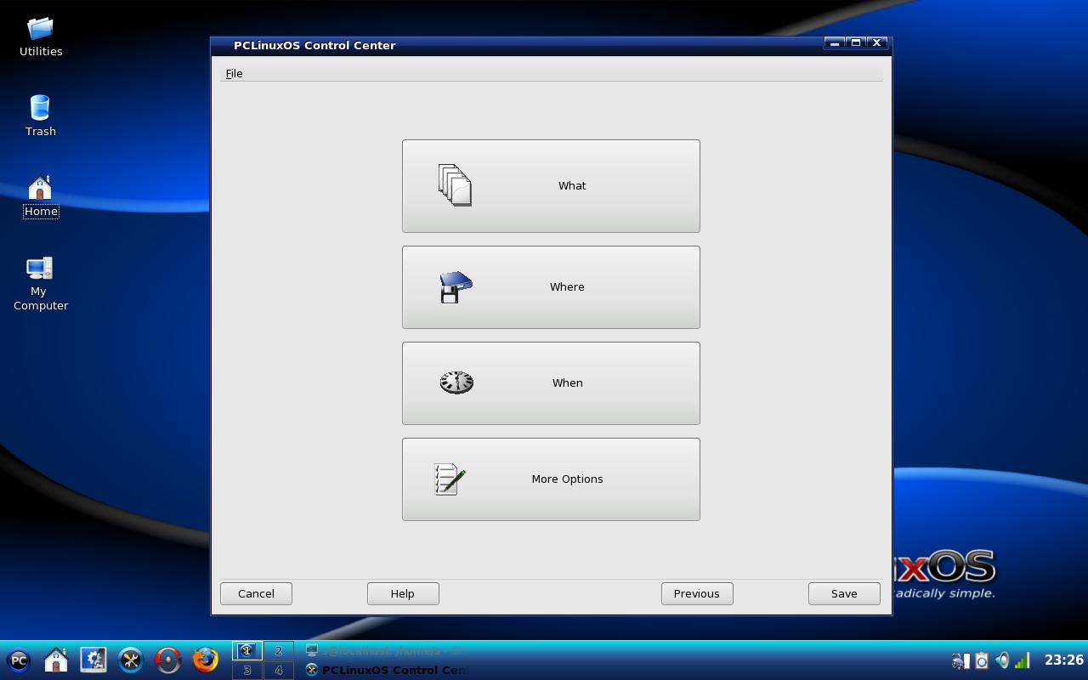Select the My Computer desktop icon
Image resolution: width=1088 pixels, height=680 pixels.
[x=41, y=284]
